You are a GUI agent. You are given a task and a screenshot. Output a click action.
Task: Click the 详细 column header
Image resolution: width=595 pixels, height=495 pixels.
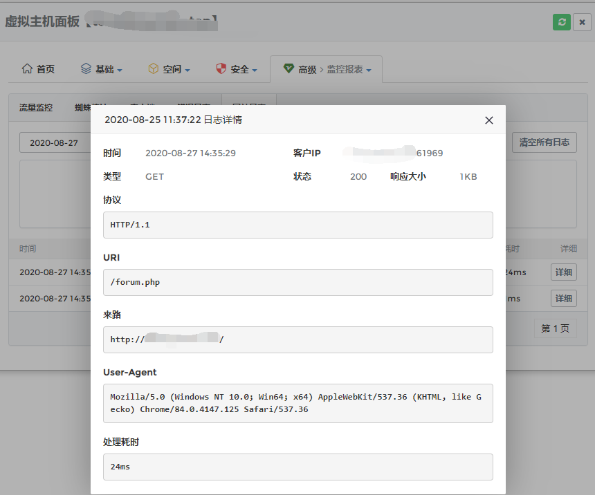(x=569, y=248)
